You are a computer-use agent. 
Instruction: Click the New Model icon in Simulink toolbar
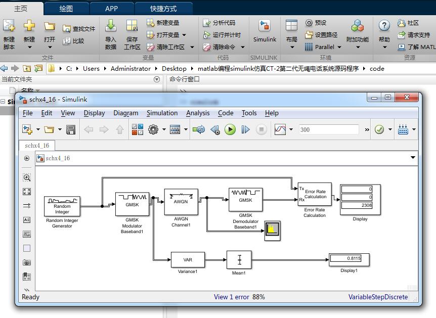tap(27, 129)
